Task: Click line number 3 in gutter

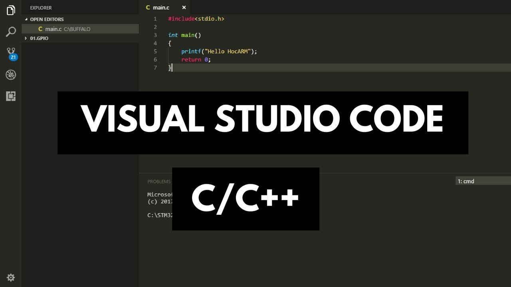Action: point(155,35)
